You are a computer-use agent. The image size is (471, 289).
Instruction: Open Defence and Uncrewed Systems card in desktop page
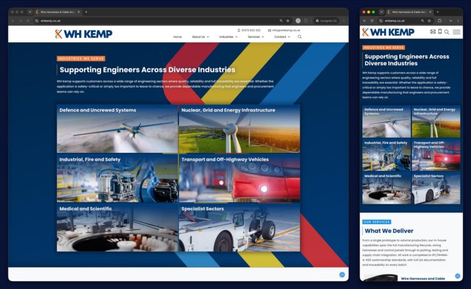pyautogui.click(x=117, y=129)
